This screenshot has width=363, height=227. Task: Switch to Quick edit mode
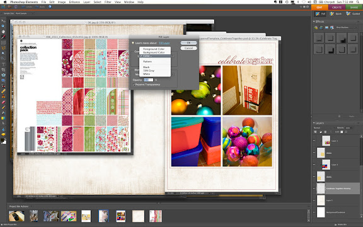(336, 14)
